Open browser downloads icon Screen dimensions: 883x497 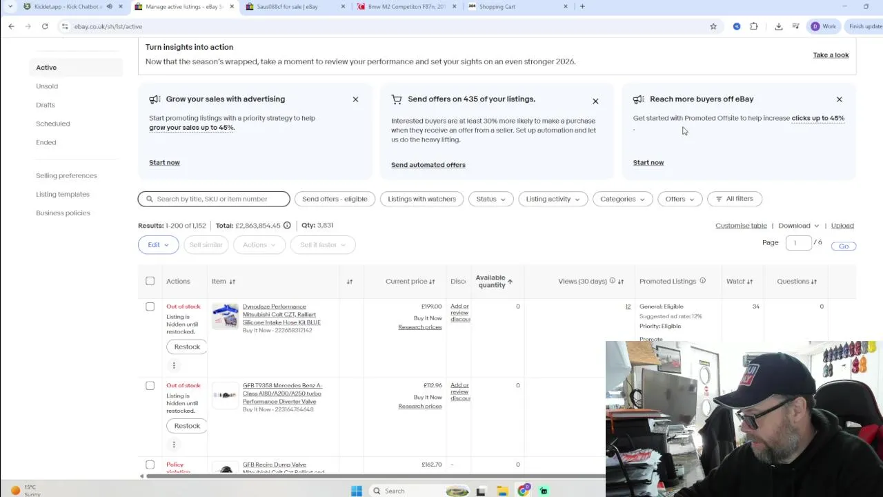778,26
